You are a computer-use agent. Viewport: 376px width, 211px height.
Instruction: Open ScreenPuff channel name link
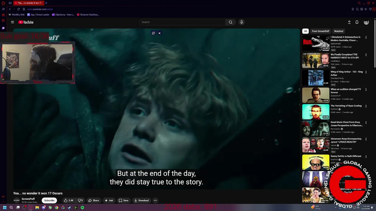28,199
